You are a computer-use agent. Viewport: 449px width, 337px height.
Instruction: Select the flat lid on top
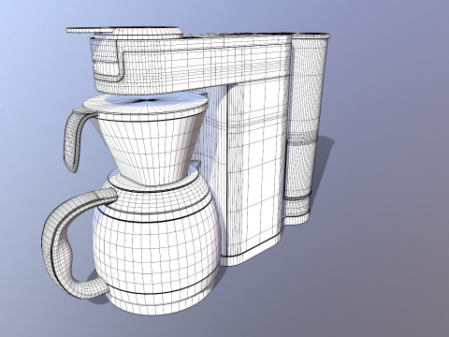(124, 32)
